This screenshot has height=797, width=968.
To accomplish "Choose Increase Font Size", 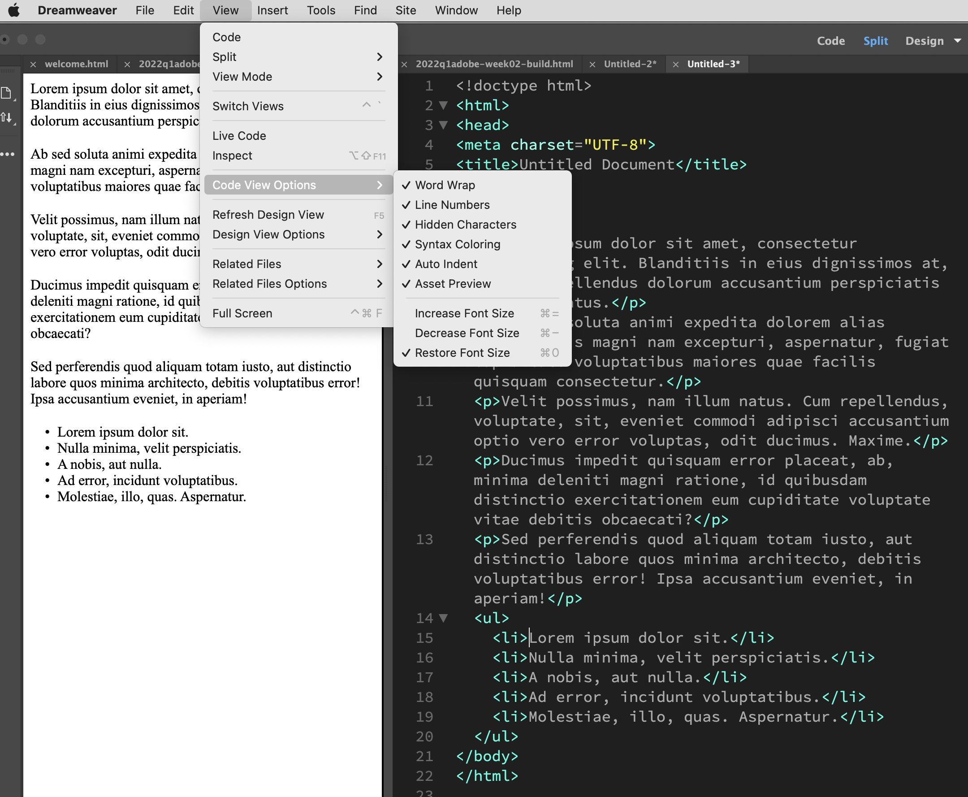I will click(464, 313).
